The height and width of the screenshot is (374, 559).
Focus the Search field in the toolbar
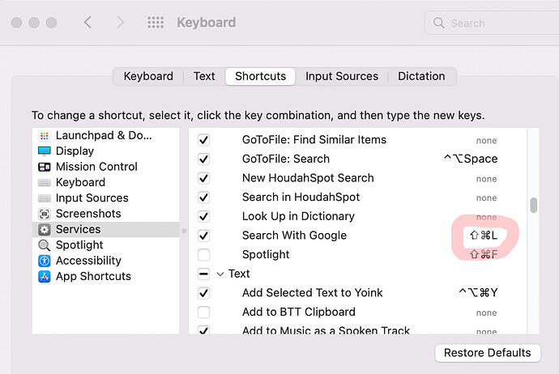(x=492, y=23)
